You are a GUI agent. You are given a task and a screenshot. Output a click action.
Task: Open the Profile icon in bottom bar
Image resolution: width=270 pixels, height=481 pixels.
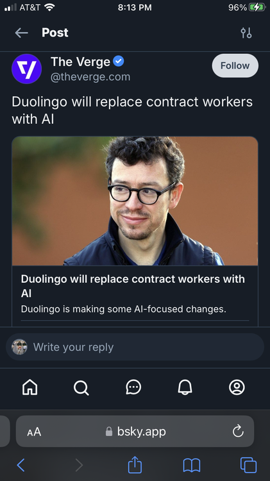pos(237,387)
